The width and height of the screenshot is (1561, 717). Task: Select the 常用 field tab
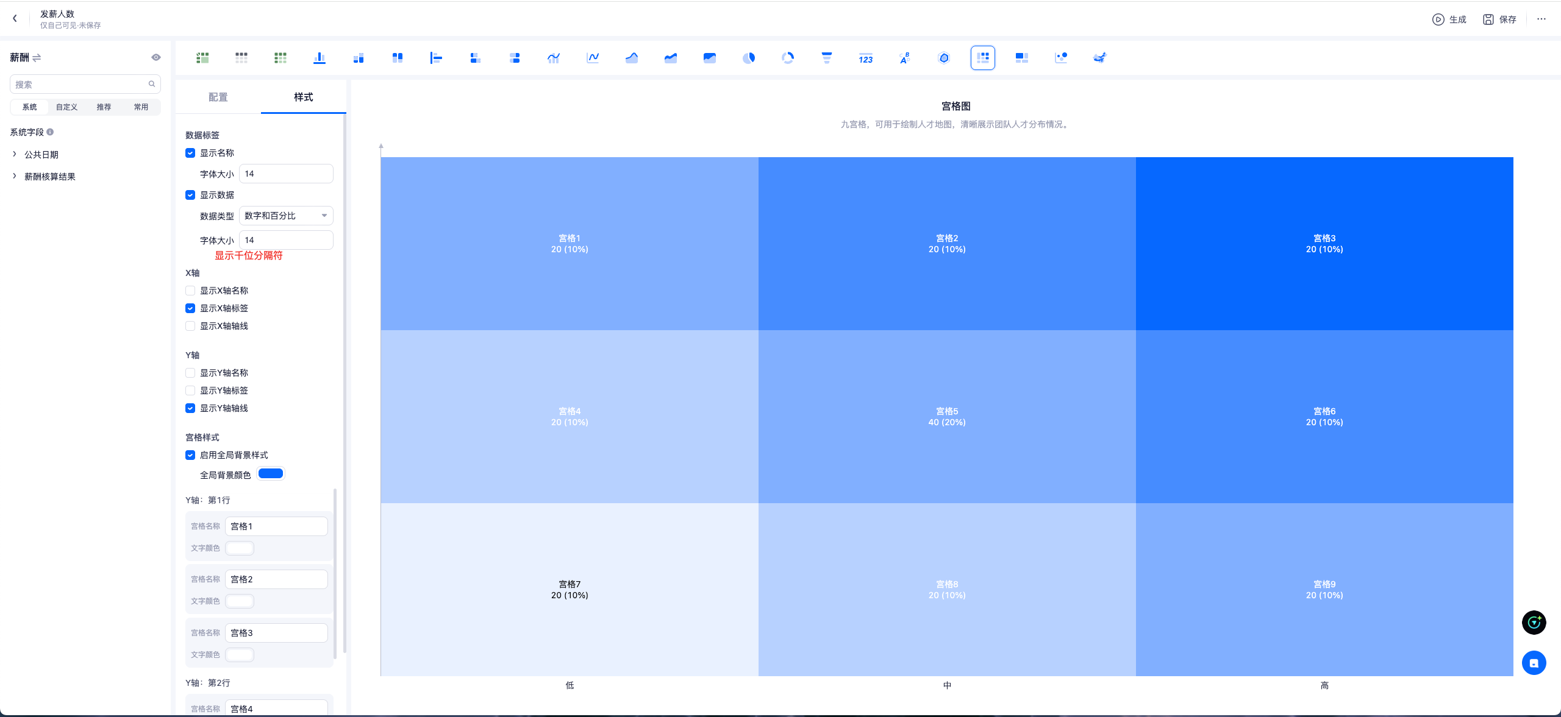pyautogui.click(x=141, y=107)
